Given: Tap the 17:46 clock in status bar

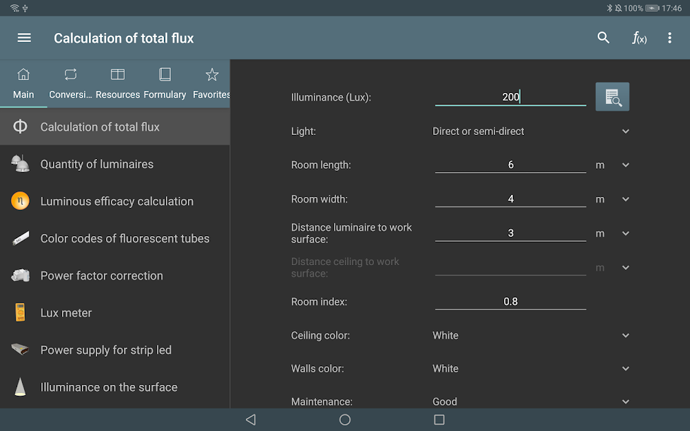Looking at the screenshot, I should tap(671, 8).
